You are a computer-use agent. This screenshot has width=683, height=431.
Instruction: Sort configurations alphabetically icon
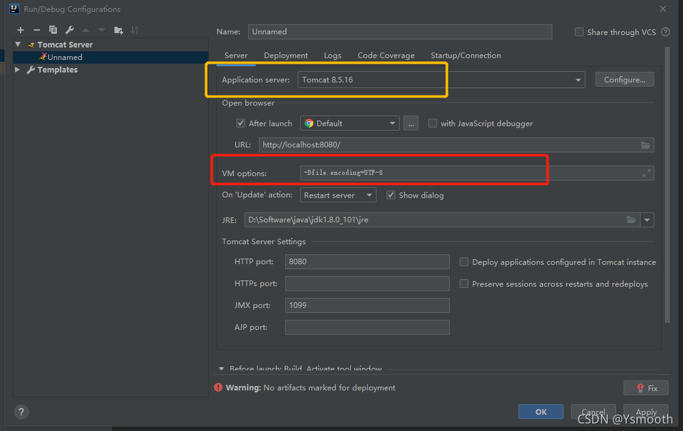[134, 30]
